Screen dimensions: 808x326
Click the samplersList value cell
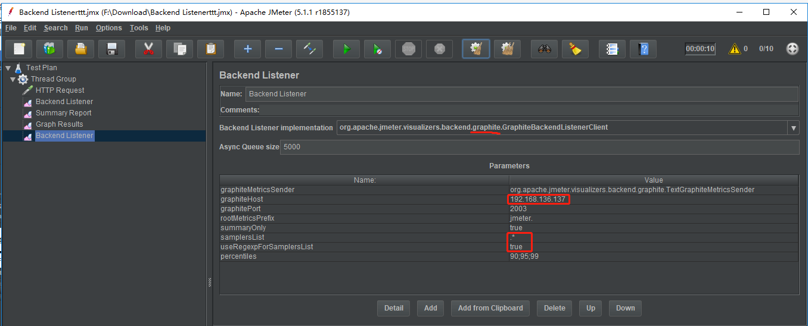pyautogui.click(x=654, y=237)
